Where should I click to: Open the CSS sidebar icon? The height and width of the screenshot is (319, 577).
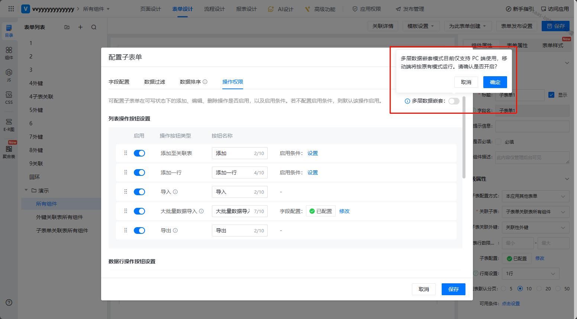coord(9,97)
